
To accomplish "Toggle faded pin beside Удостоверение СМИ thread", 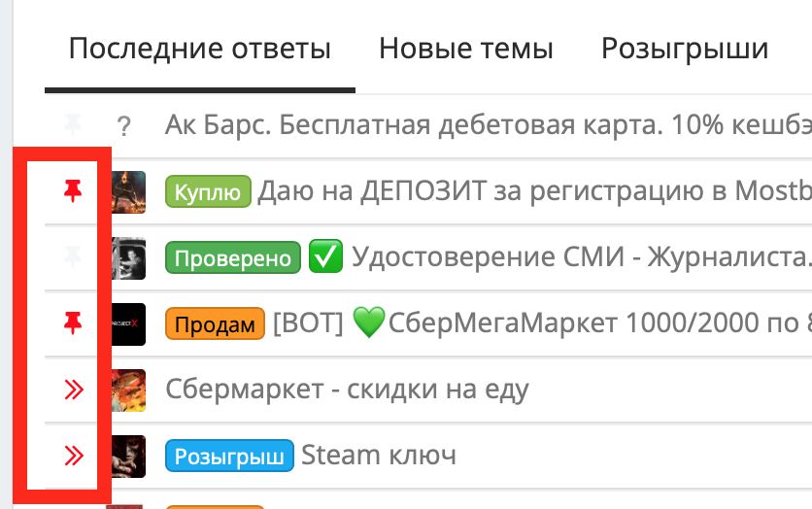I will [73, 257].
